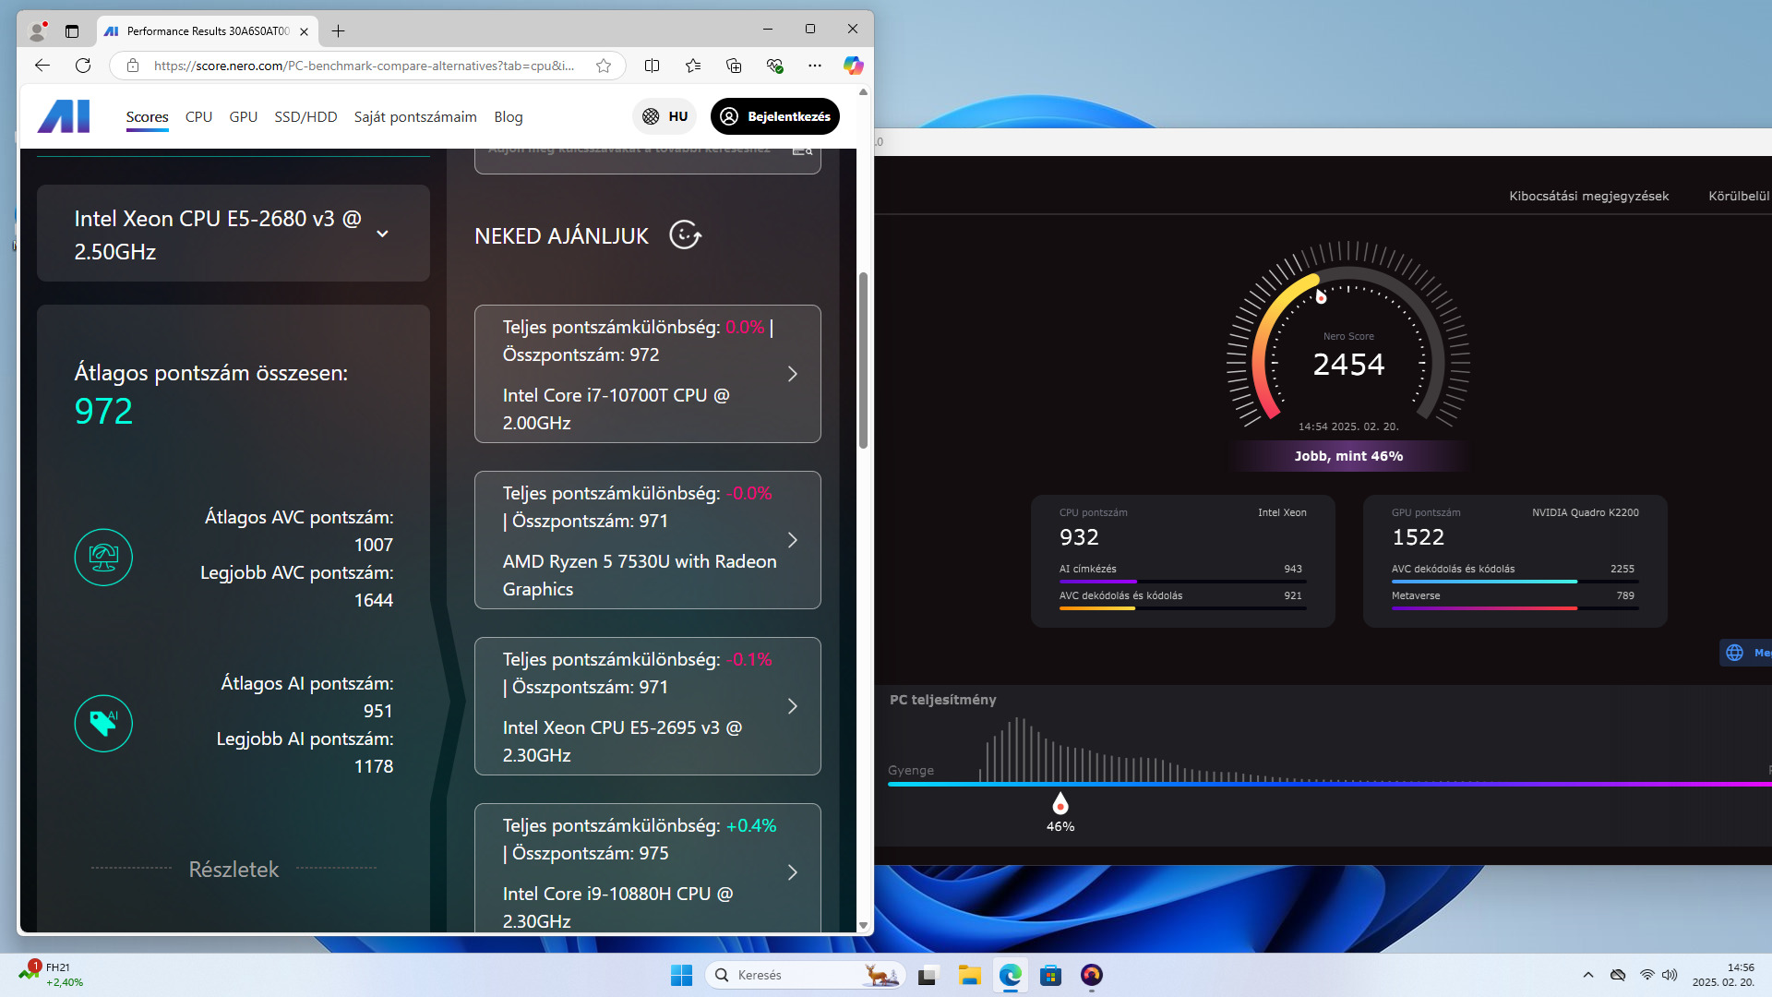This screenshot has height=997, width=1772.
Task: Open the Intel Xeon E5-2695 v3 comparison
Action: pos(792,706)
